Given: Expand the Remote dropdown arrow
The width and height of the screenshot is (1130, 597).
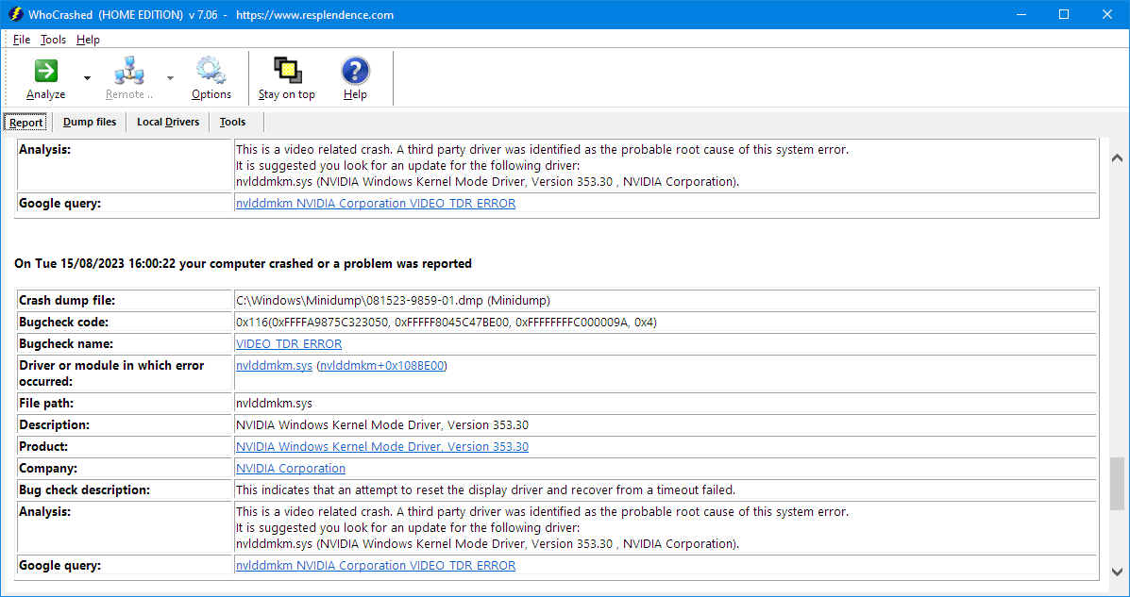Looking at the screenshot, I should (x=171, y=77).
